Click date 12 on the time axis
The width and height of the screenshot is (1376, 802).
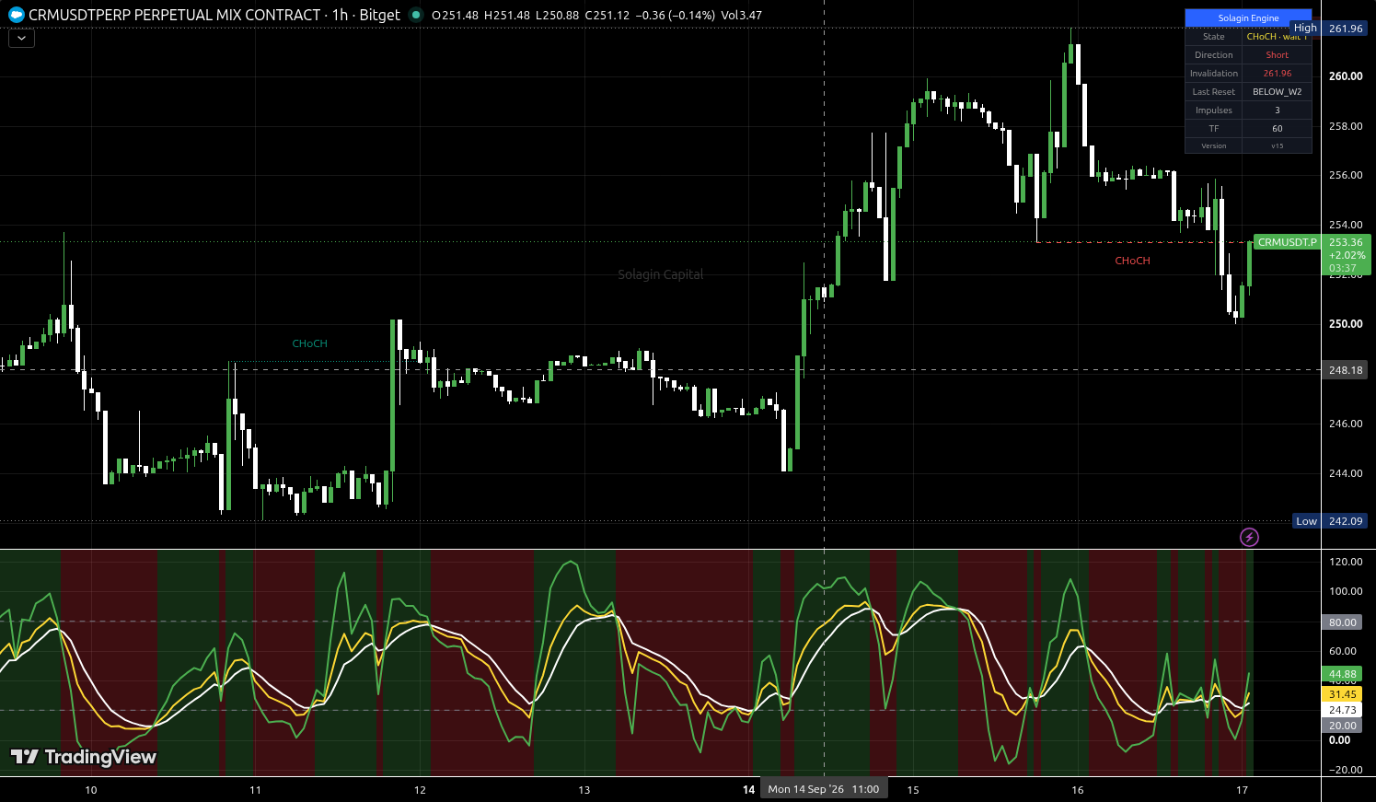click(x=420, y=790)
